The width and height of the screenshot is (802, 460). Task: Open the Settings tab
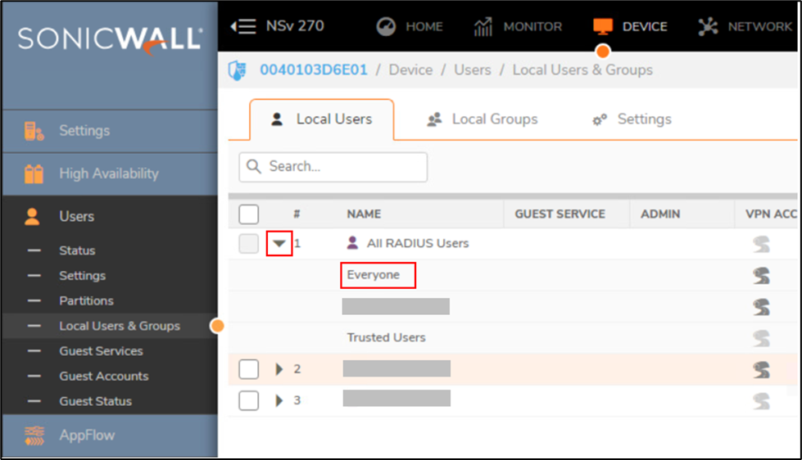point(632,120)
